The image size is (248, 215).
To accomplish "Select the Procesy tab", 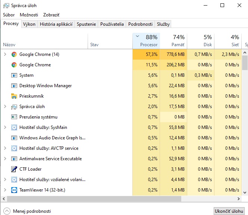I will pos(11,24).
